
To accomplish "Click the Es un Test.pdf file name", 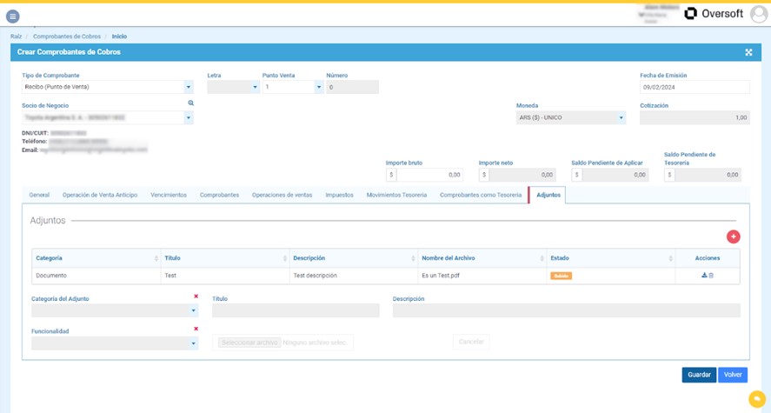I will click(x=441, y=276).
